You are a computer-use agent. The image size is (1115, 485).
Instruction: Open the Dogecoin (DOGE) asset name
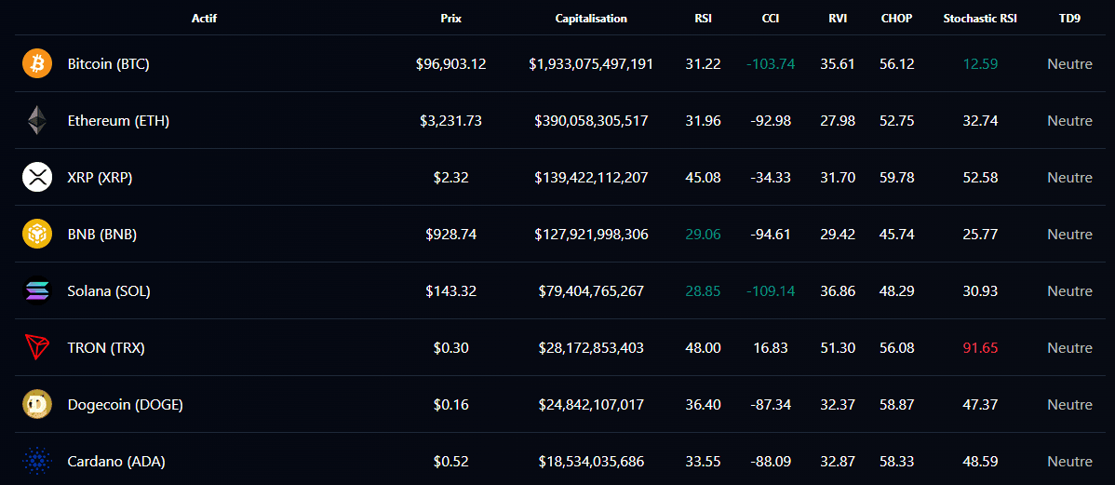[x=125, y=405]
